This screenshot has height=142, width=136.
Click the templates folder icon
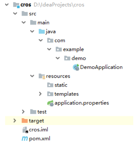[50, 94]
